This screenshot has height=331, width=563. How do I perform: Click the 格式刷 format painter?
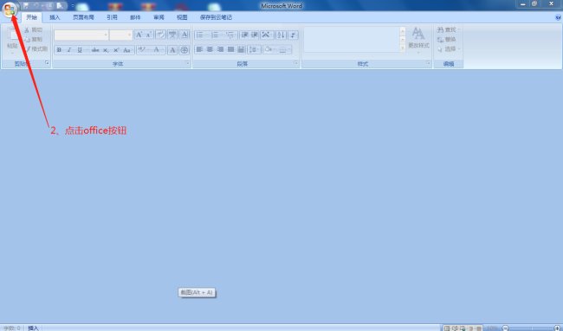click(x=36, y=48)
